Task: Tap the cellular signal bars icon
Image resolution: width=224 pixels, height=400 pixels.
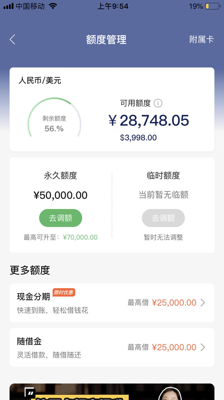Action: click(x=8, y=6)
